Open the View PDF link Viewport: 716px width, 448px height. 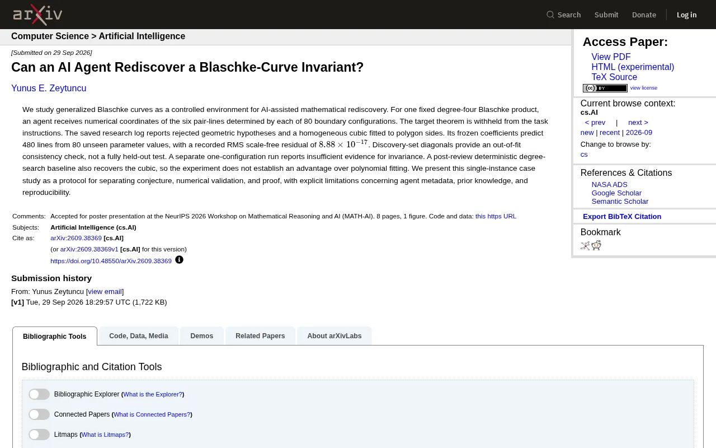click(x=611, y=57)
